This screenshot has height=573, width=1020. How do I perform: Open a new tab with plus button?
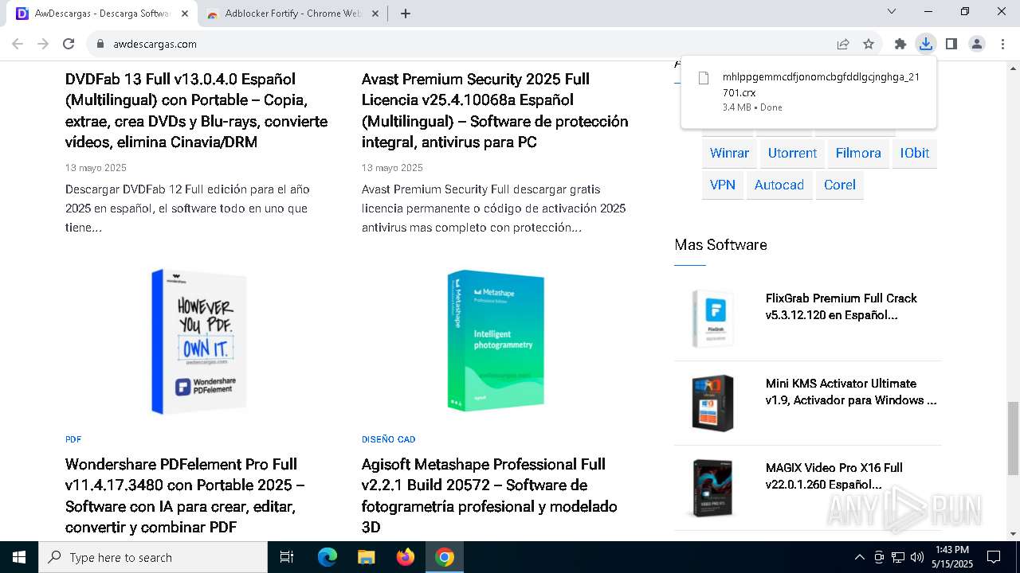point(406,14)
